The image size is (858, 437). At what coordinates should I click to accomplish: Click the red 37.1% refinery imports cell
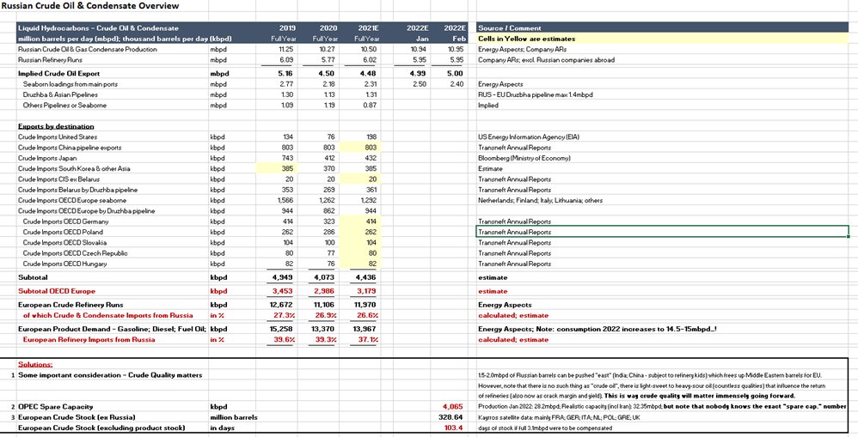[368, 339]
